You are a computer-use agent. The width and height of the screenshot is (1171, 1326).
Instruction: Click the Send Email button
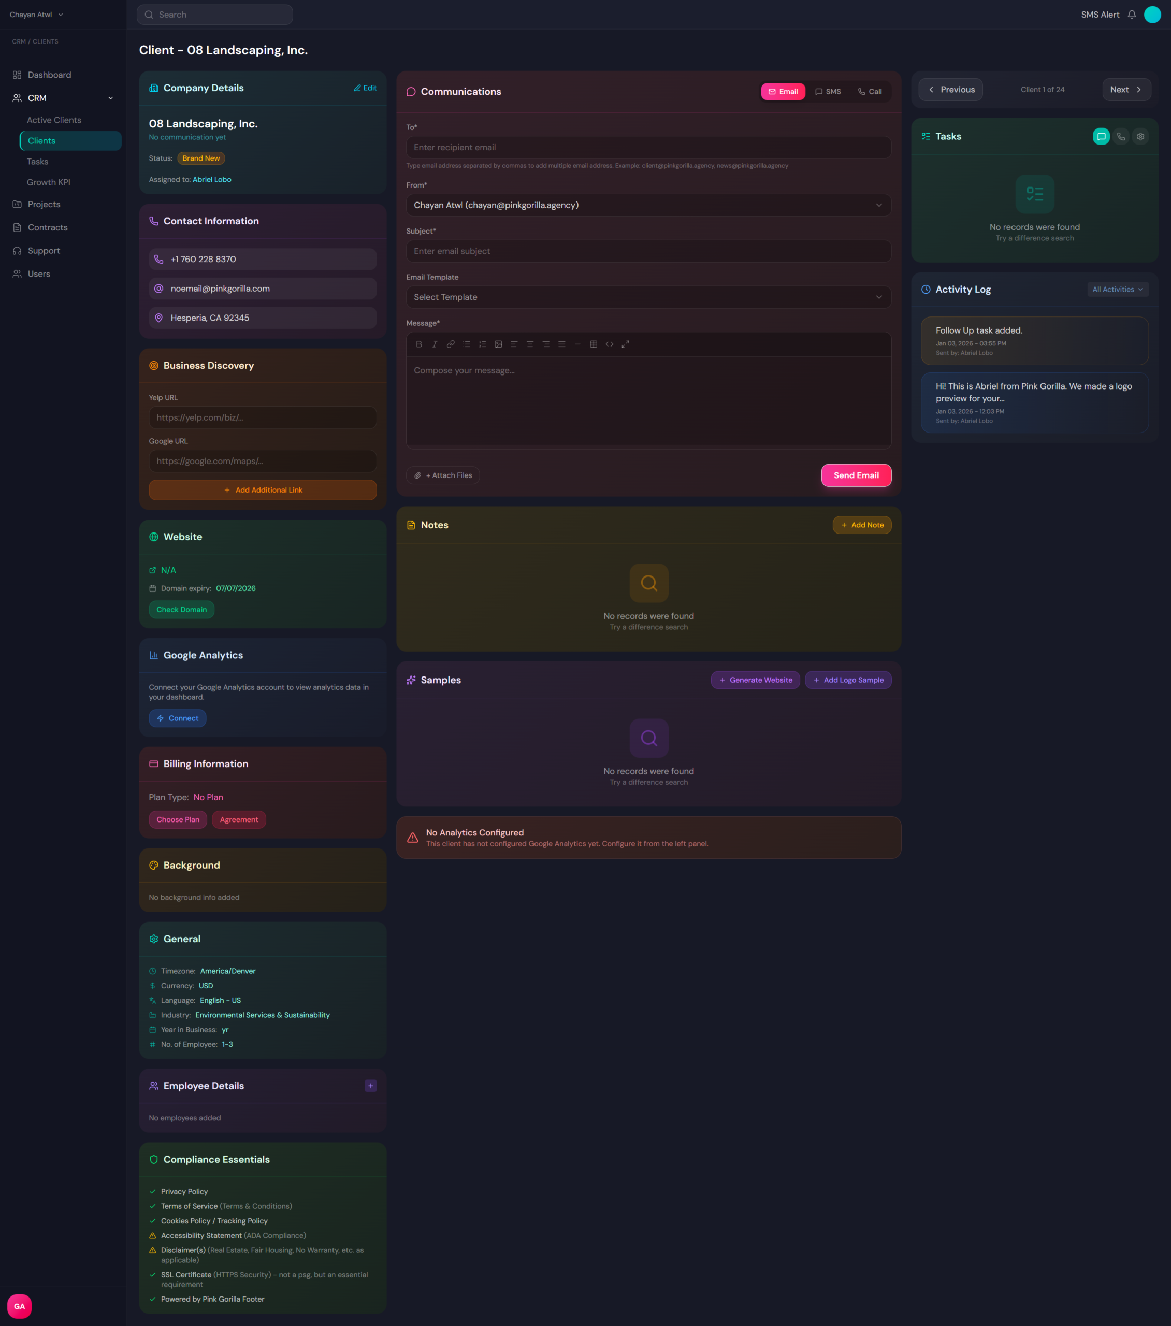[856, 475]
